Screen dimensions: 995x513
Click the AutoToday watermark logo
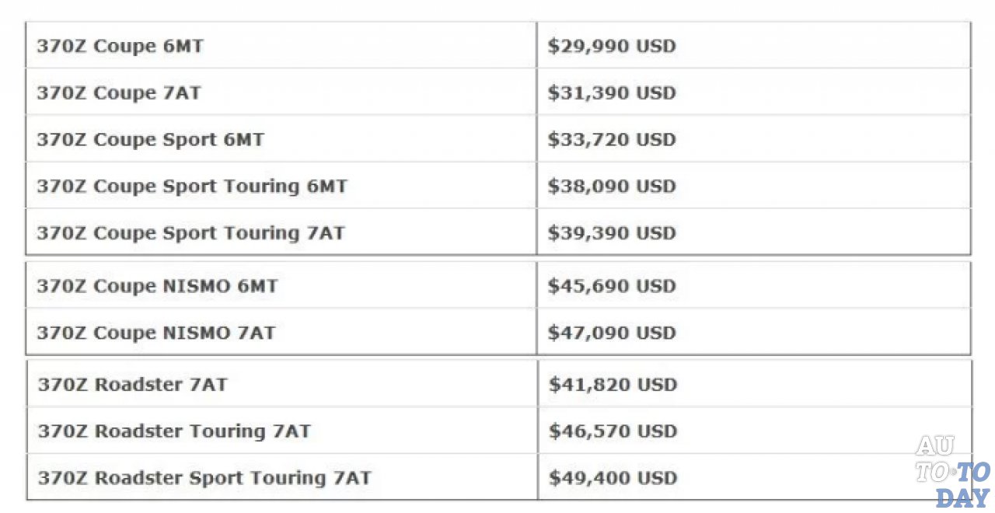pos(952,470)
